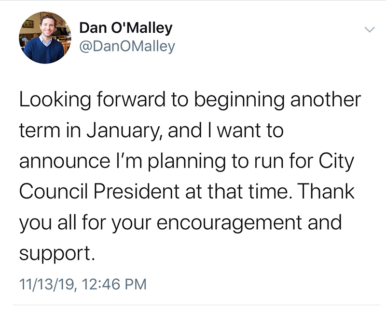Open the tweet options chevron menu
Screen dimensions: 386x314
coord(369,30)
